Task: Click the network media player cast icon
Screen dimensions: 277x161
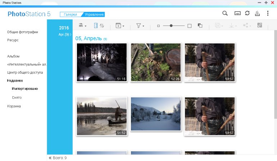Action: [x=237, y=13]
